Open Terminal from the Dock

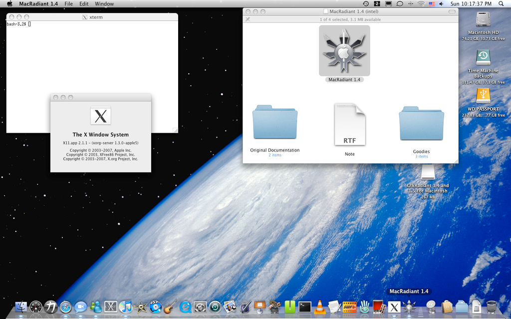305,307
